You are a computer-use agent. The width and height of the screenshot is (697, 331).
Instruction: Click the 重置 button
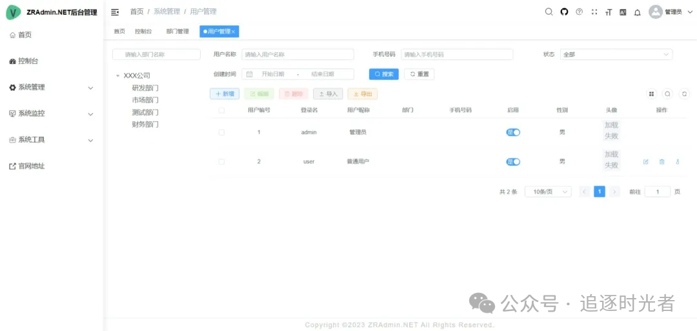[419, 74]
